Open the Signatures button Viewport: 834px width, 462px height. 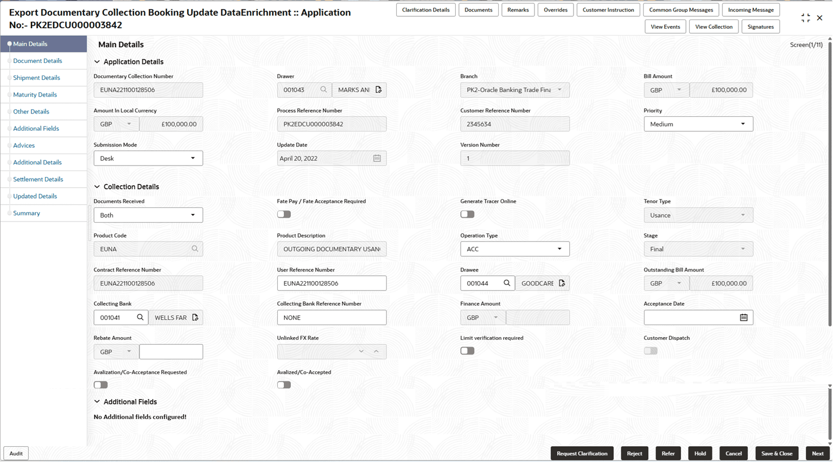coord(761,27)
